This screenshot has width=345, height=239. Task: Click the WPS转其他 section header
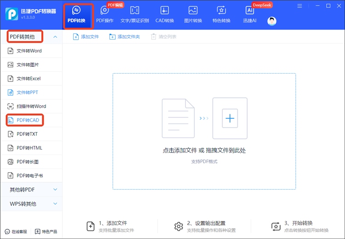coord(31,204)
